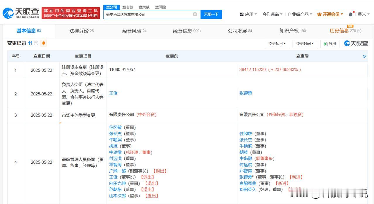Open the 开通会员 dropdown
This screenshot has height=204, width=374.
pos(330,14)
